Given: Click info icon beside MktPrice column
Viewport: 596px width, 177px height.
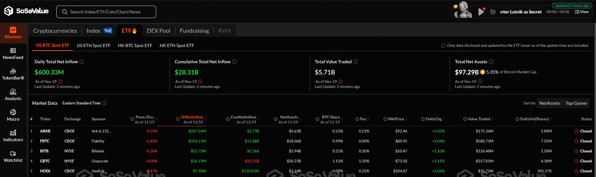Looking at the screenshot, I should [x=385, y=119].
